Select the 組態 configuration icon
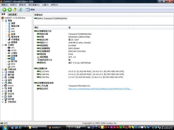Viewport: 174px width, 130px height. click(6, 96)
